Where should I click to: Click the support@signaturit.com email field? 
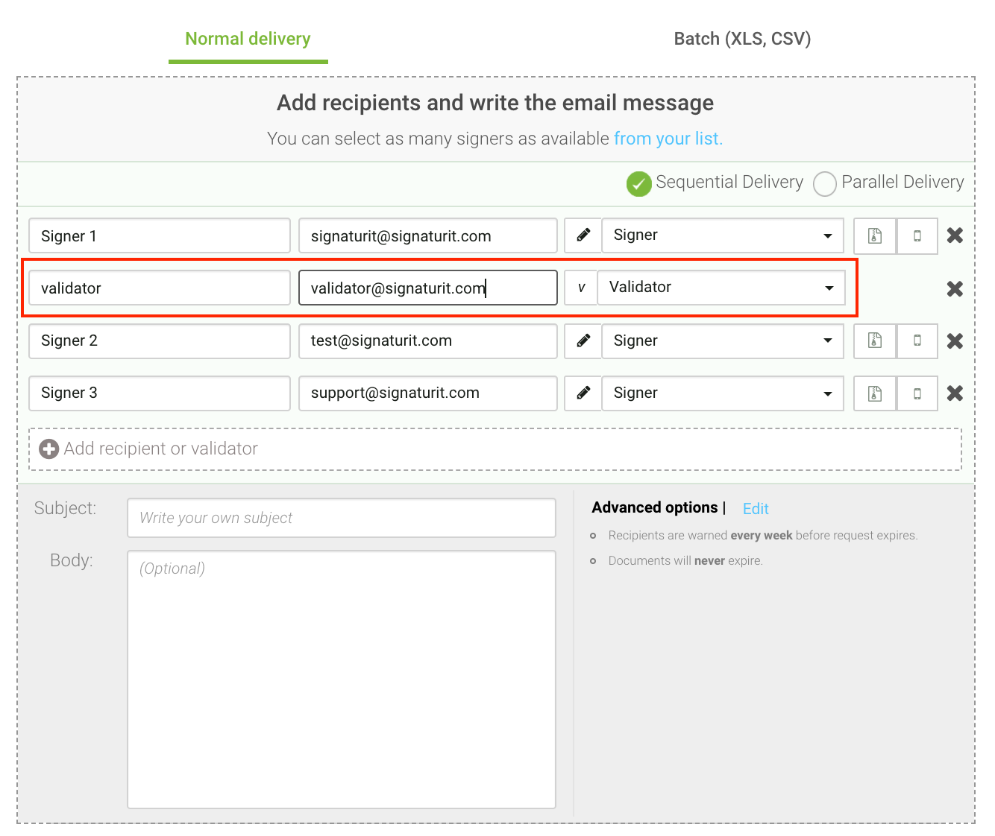pos(428,393)
